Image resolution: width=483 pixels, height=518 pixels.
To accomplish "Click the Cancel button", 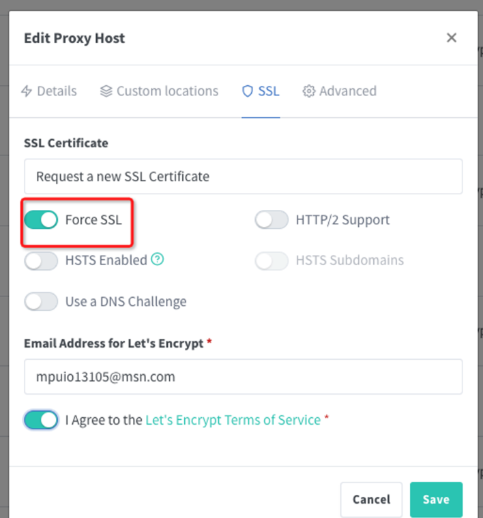I will (371, 500).
